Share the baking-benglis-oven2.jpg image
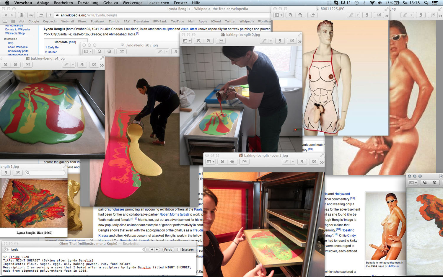The image size is (443, 277). click(245, 162)
